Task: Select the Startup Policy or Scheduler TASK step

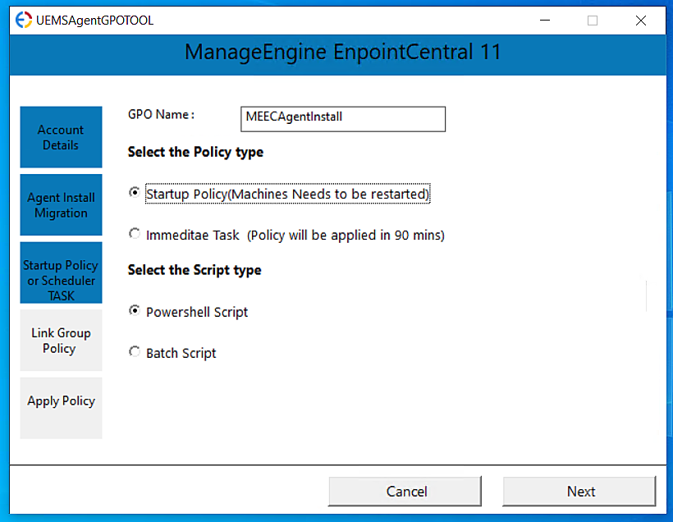Action: (61, 272)
